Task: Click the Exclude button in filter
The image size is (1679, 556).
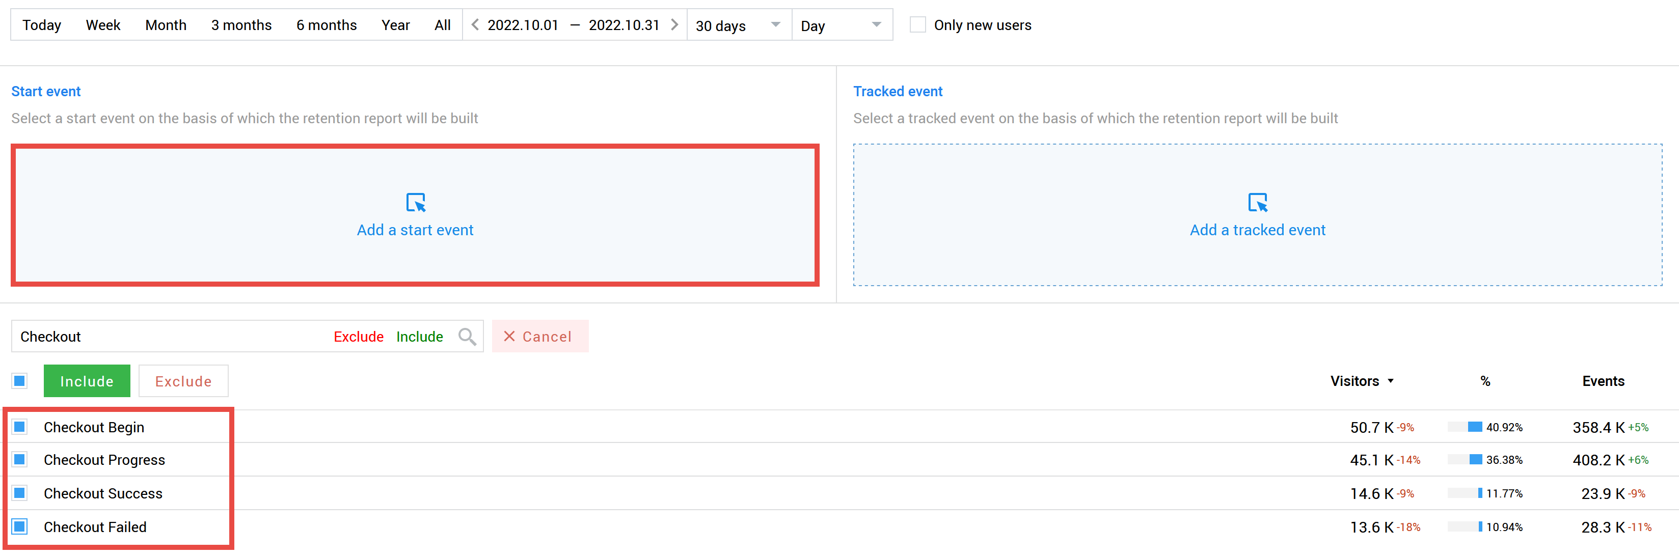Action: 183,380
